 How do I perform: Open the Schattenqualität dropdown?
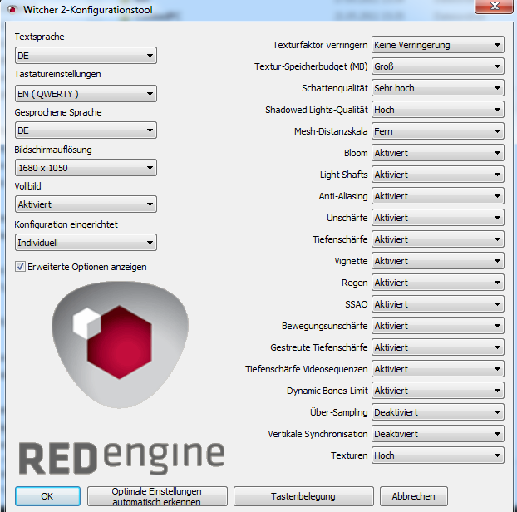point(438,88)
